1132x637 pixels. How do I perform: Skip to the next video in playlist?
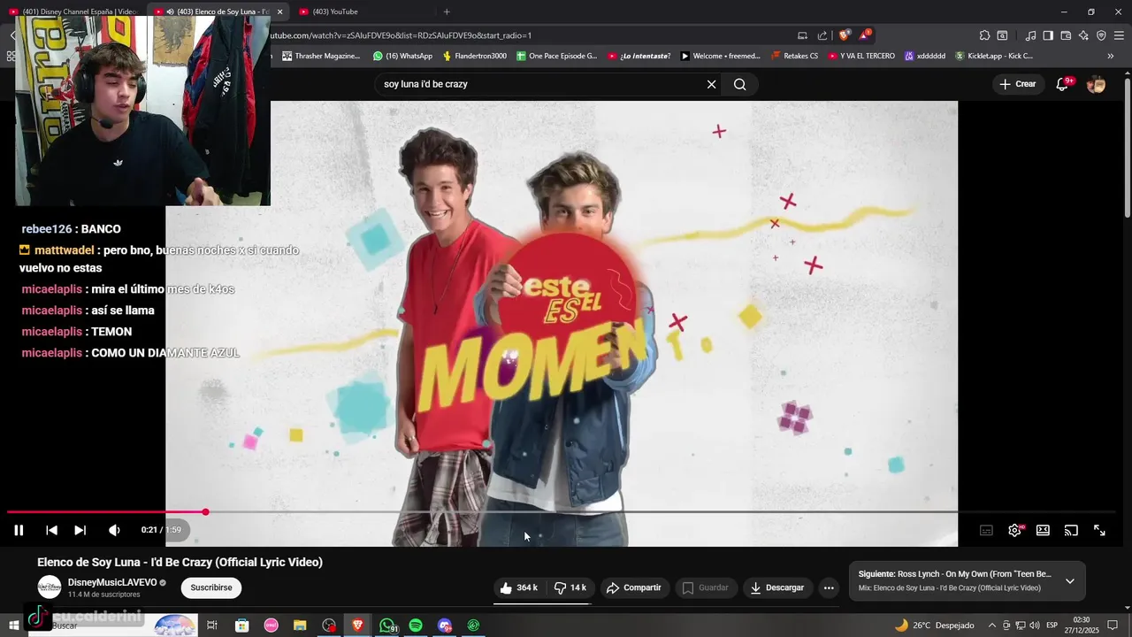pos(80,530)
